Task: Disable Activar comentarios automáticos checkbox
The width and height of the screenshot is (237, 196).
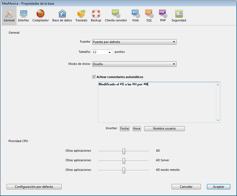Action: [94, 77]
